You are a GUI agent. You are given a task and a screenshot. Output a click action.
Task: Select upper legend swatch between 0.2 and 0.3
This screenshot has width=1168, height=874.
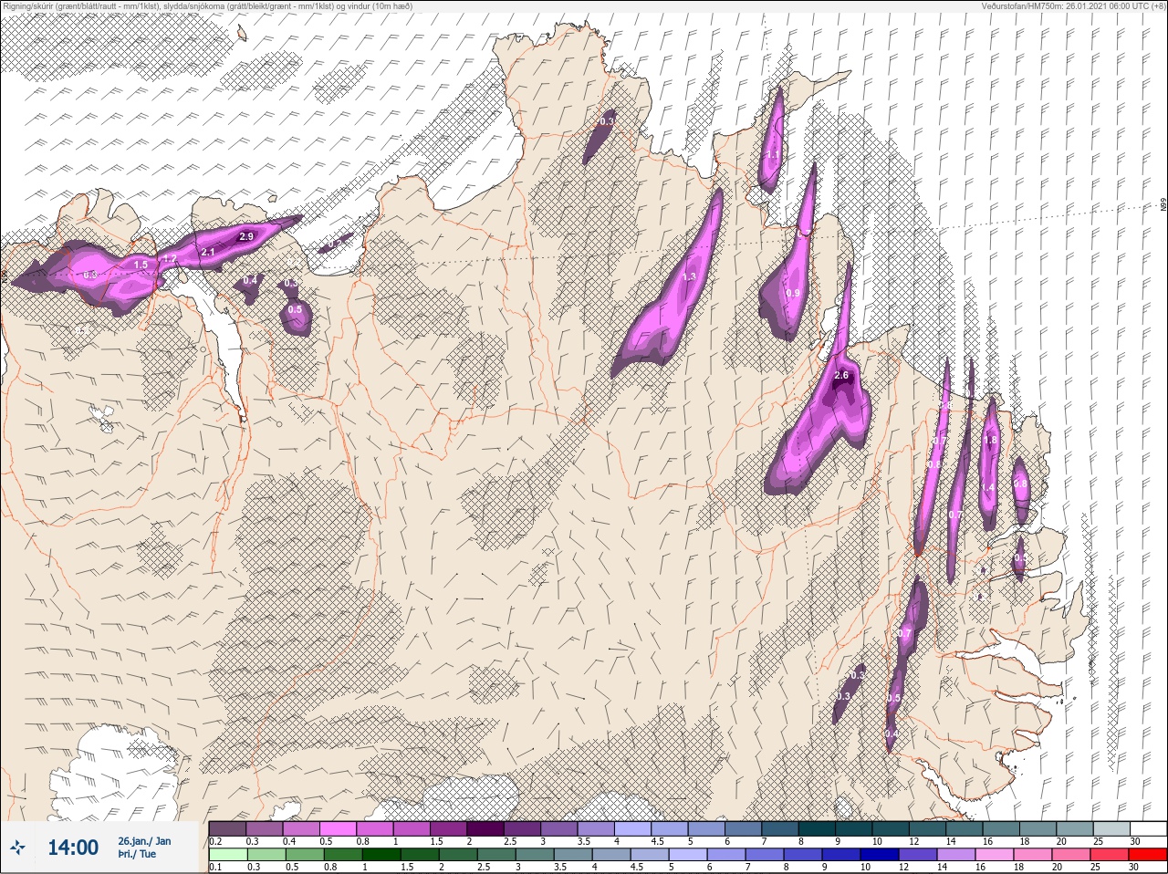click(227, 828)
